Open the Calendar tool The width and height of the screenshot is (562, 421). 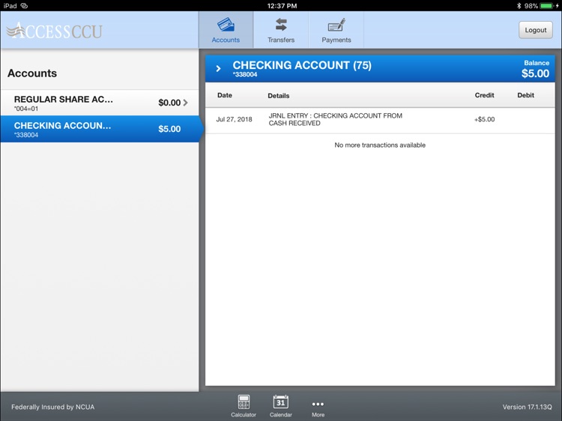tap(281, 406)
